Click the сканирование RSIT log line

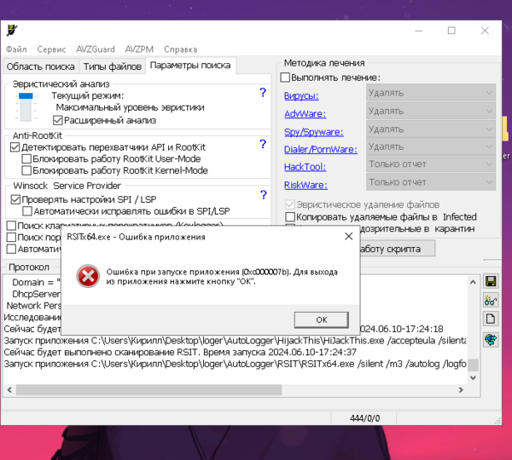[180, 352]
